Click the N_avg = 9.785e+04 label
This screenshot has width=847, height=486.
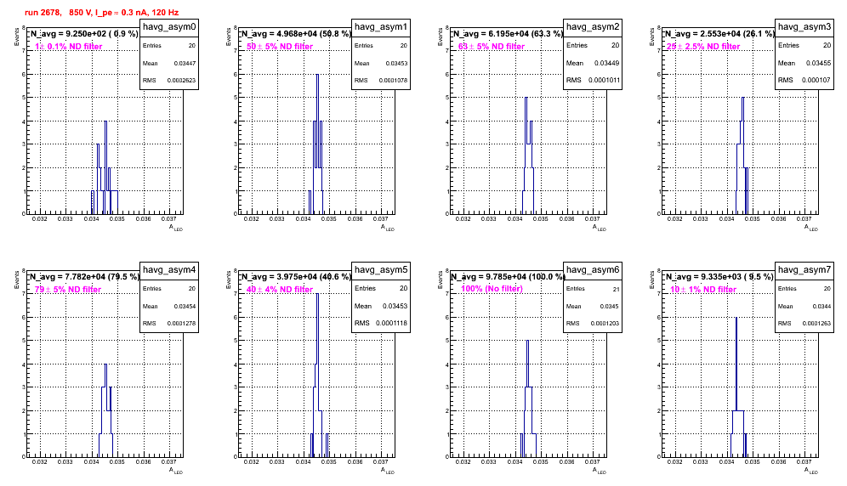coord(507,276)
